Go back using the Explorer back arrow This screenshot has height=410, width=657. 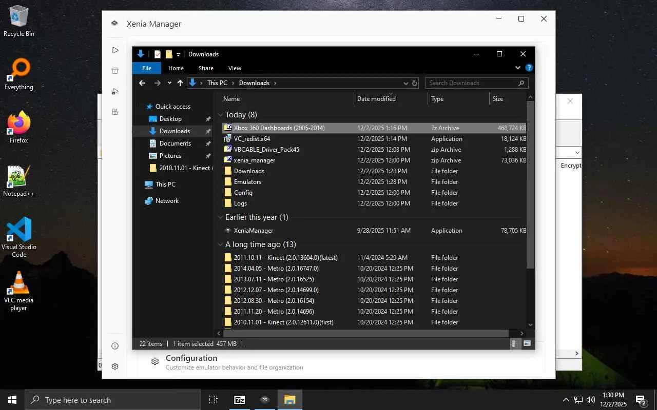point(142,83)
